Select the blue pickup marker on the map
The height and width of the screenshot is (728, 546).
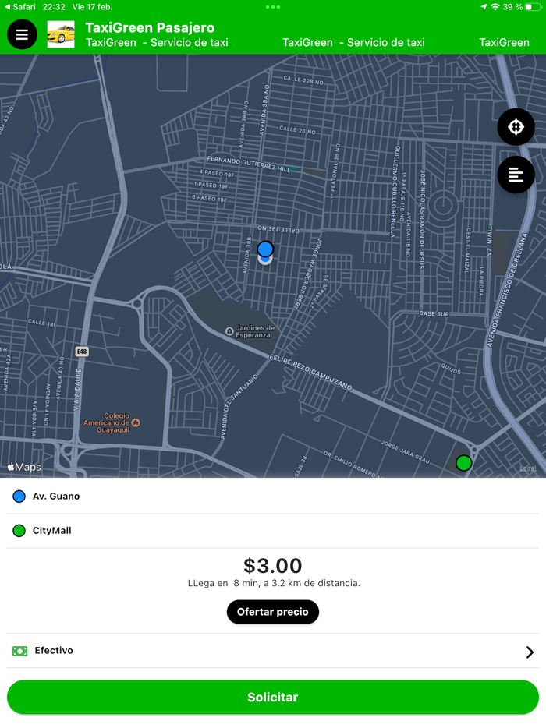coord(265,250)
